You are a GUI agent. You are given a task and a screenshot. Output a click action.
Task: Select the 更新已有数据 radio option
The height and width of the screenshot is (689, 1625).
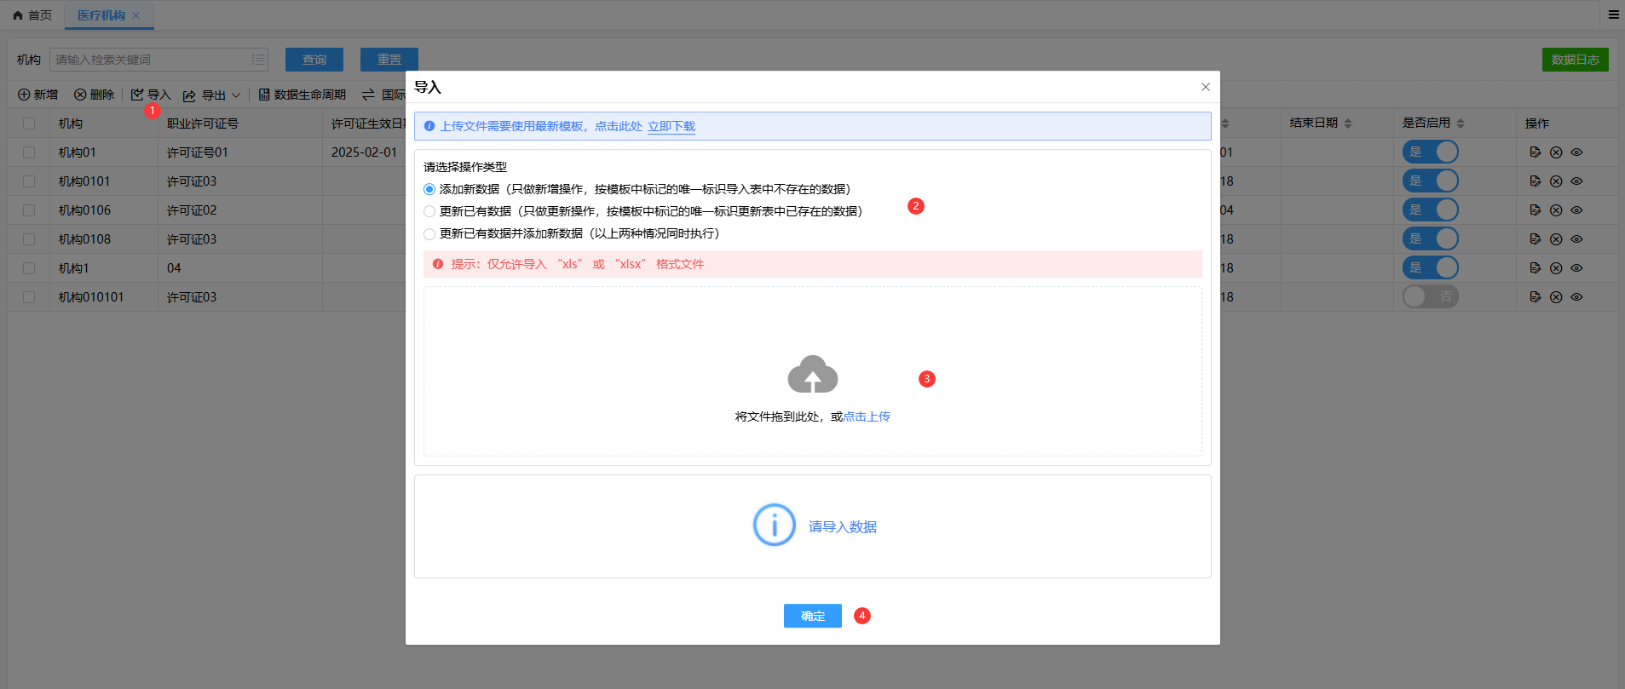coord(429,211)
